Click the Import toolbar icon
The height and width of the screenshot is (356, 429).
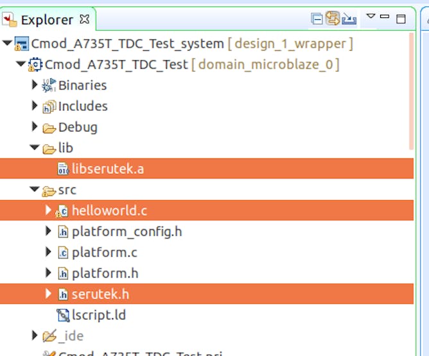click(349, 19)
